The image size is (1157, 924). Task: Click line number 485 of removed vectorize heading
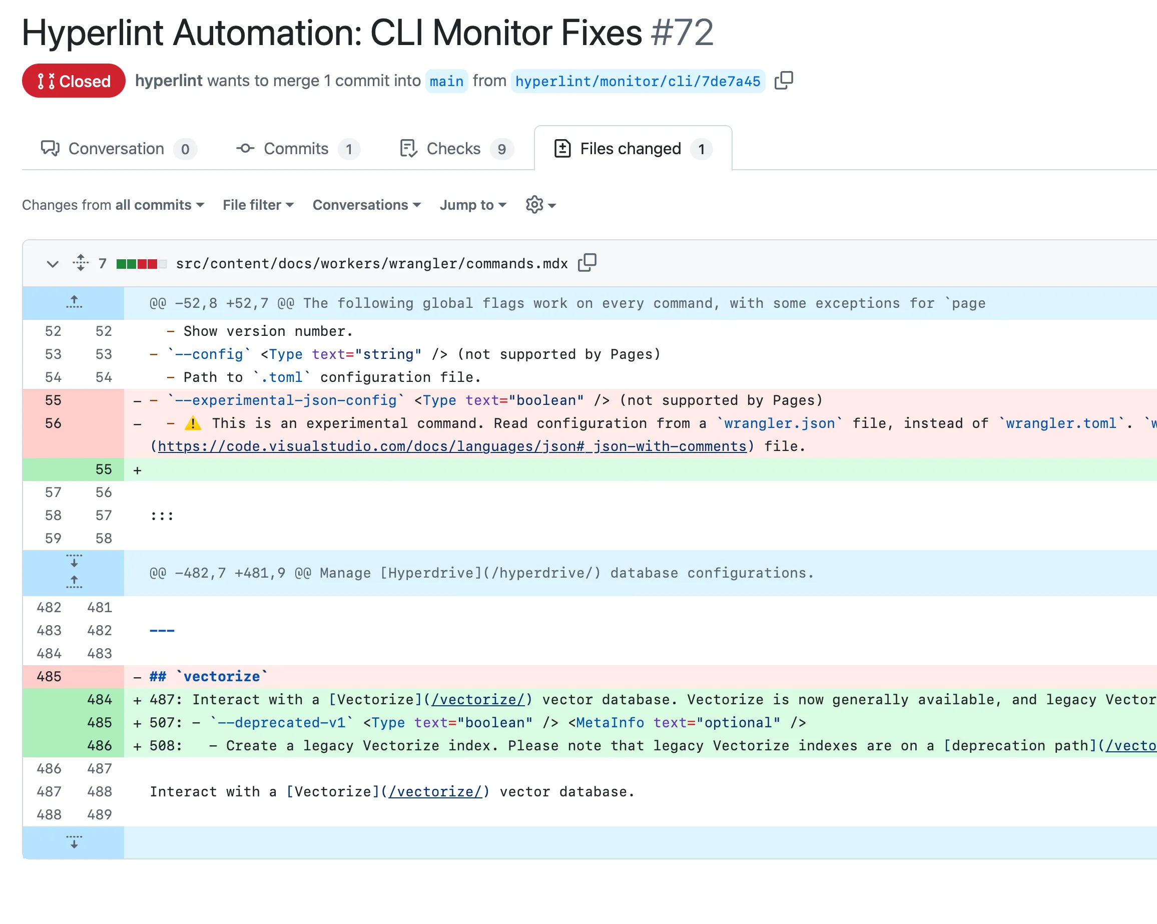click(x=49, y=677)
